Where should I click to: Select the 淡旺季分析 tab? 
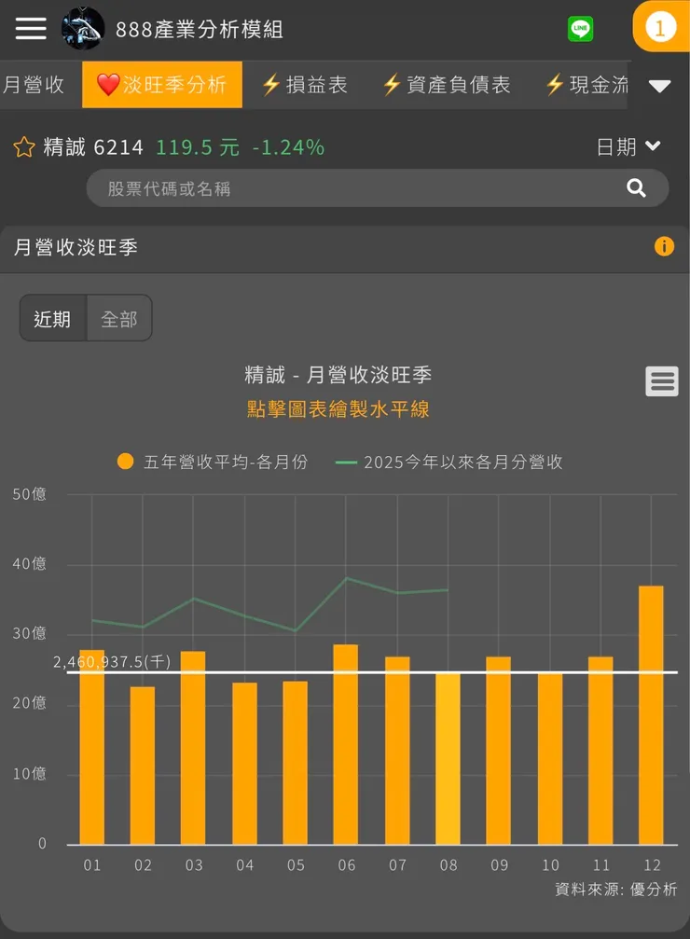click(161, 85)
